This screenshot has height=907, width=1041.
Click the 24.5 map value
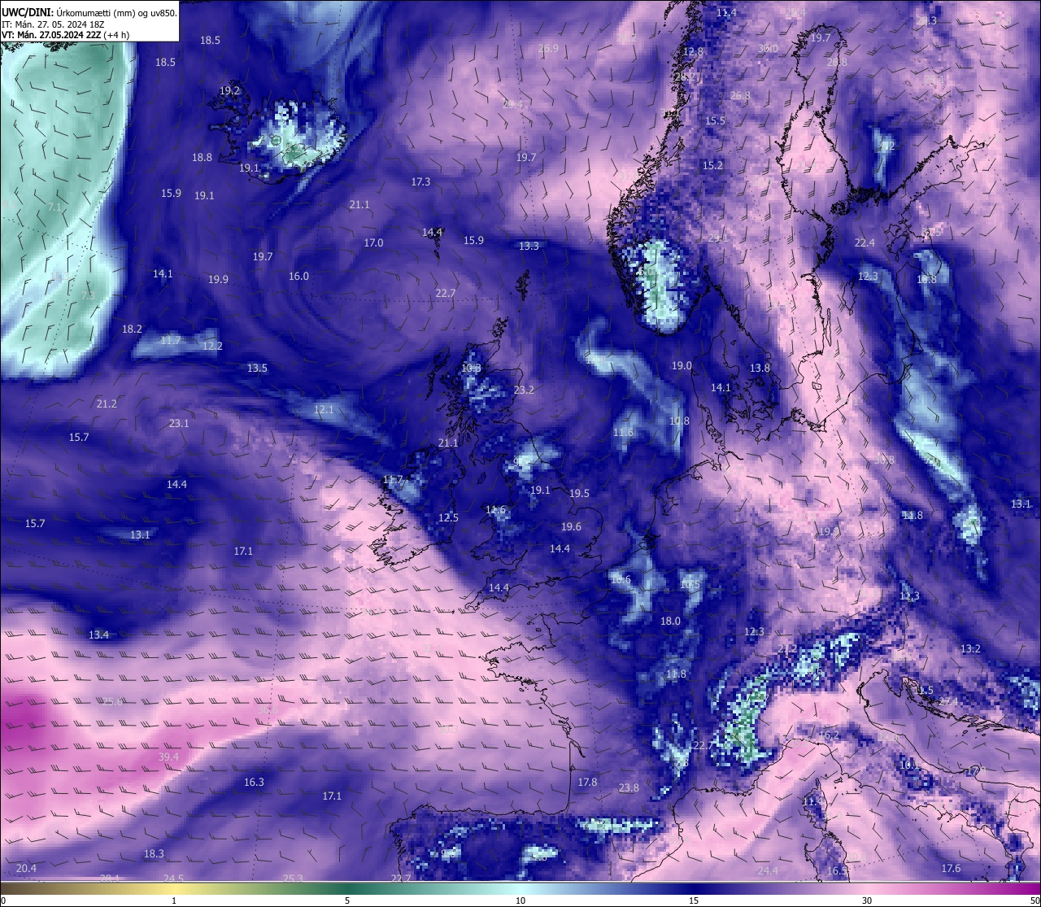click(x=173, y=878)
